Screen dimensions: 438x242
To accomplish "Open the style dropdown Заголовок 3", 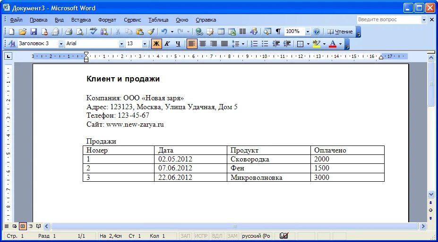I will 61,44.
